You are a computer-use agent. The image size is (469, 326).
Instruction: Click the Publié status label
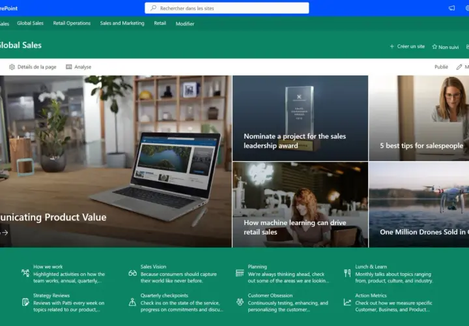441,67
